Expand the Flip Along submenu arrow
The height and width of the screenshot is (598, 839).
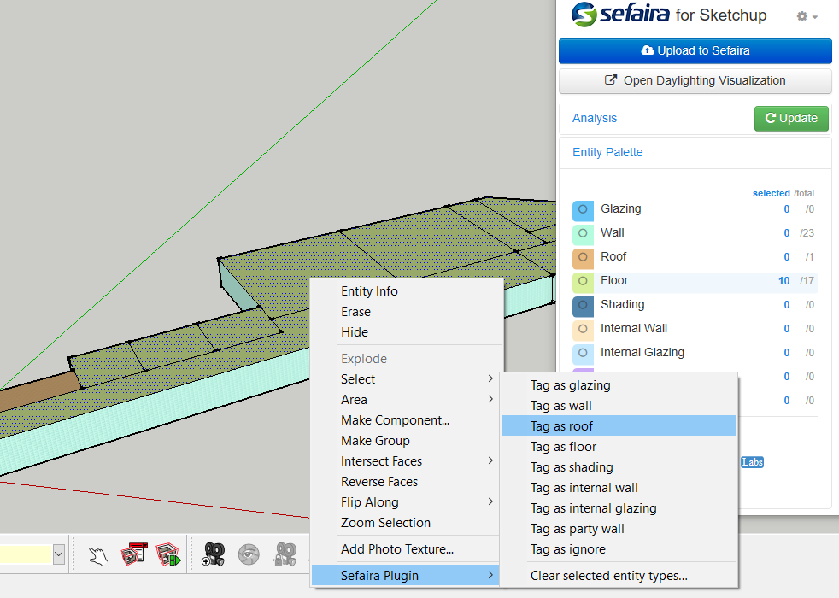click(490, 501)
